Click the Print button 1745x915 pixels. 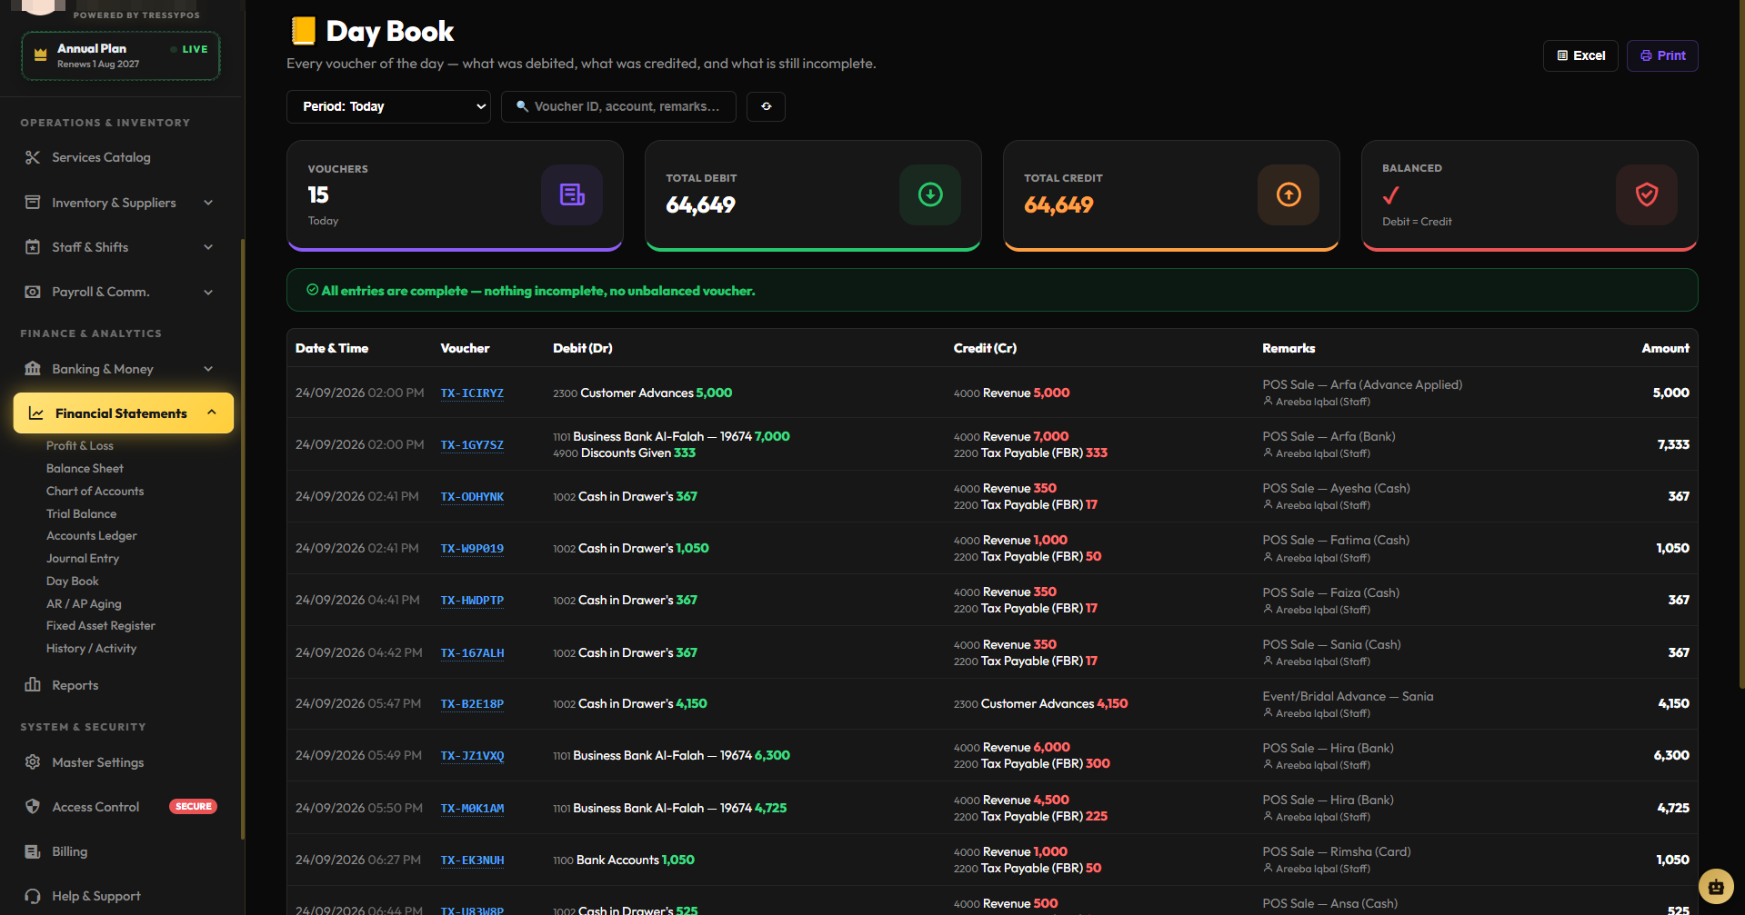coord(1662,55)
